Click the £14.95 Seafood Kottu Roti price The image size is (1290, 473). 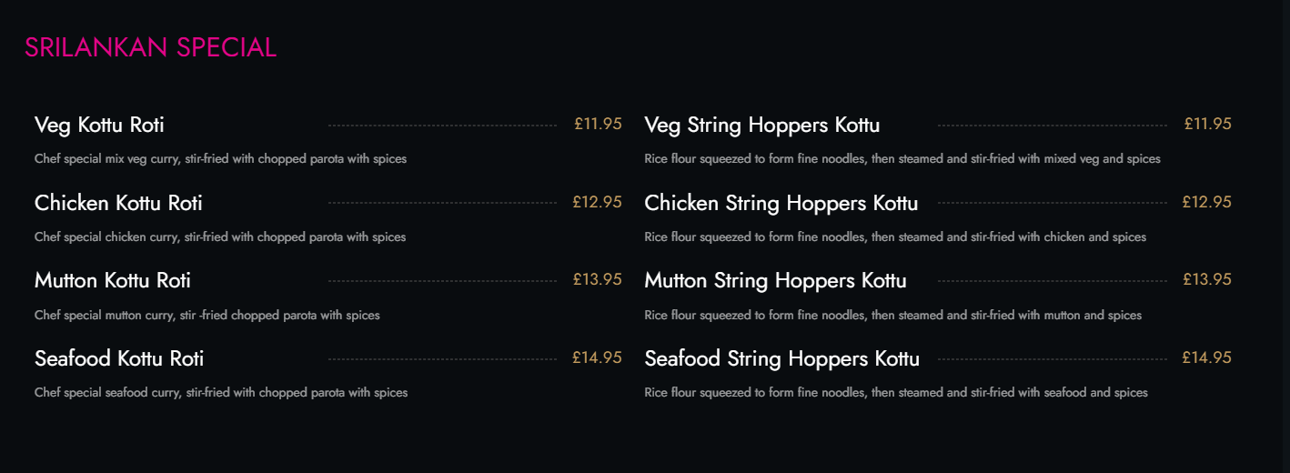coord(597,357)
